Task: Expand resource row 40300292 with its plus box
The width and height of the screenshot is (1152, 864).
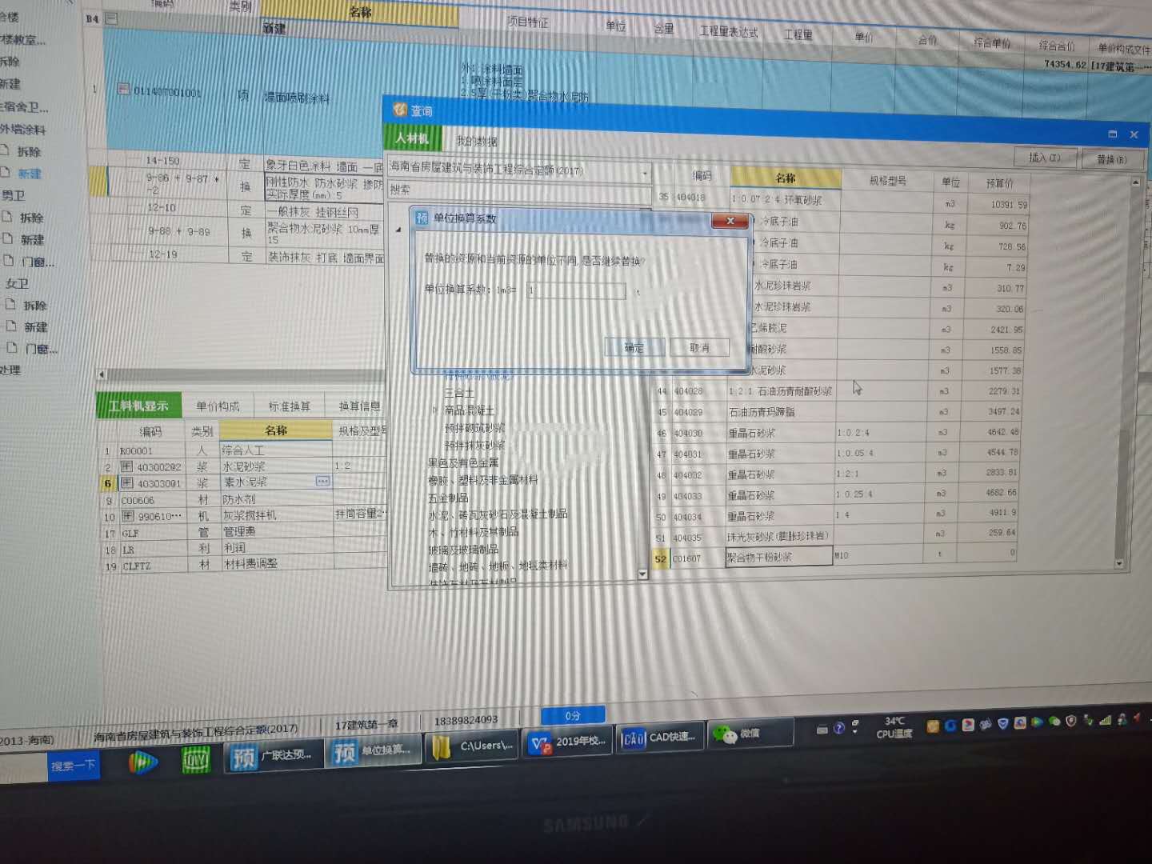Action: click(x=126, y=466)
